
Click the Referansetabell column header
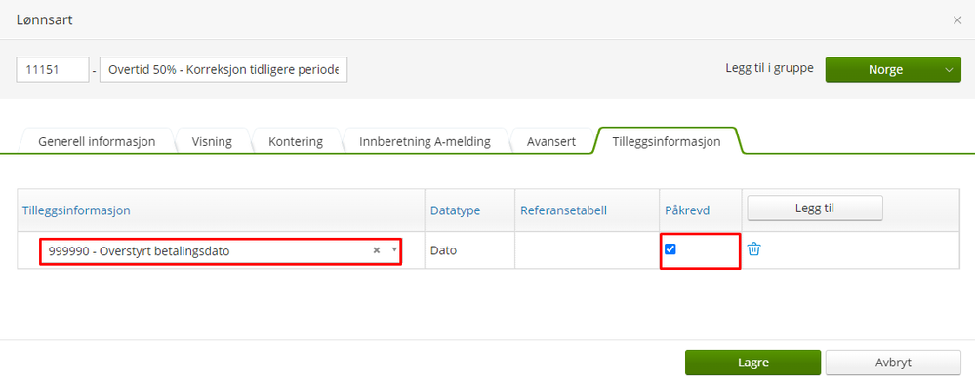click(563, 210)
